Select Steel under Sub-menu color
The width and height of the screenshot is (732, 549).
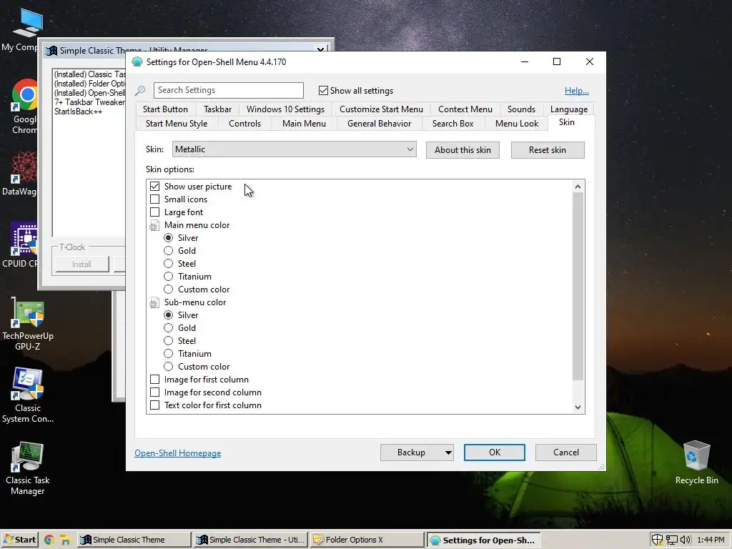(168, 341)
